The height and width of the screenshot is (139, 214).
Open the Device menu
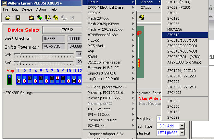(x=27, y=9)
